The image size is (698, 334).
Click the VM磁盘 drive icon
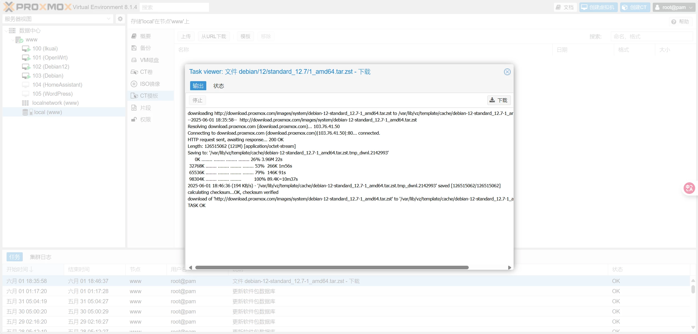click(134, 60)
